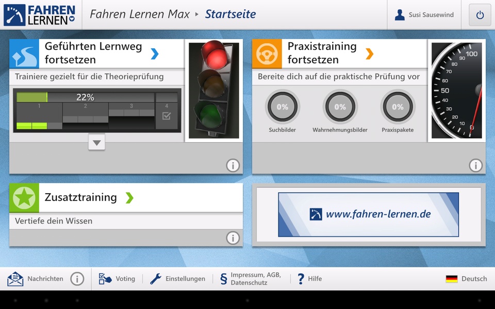Click the Einstellungen wrench icon
Image resolution: width=495 pixels, height=309 pixels.
[156, 279]
